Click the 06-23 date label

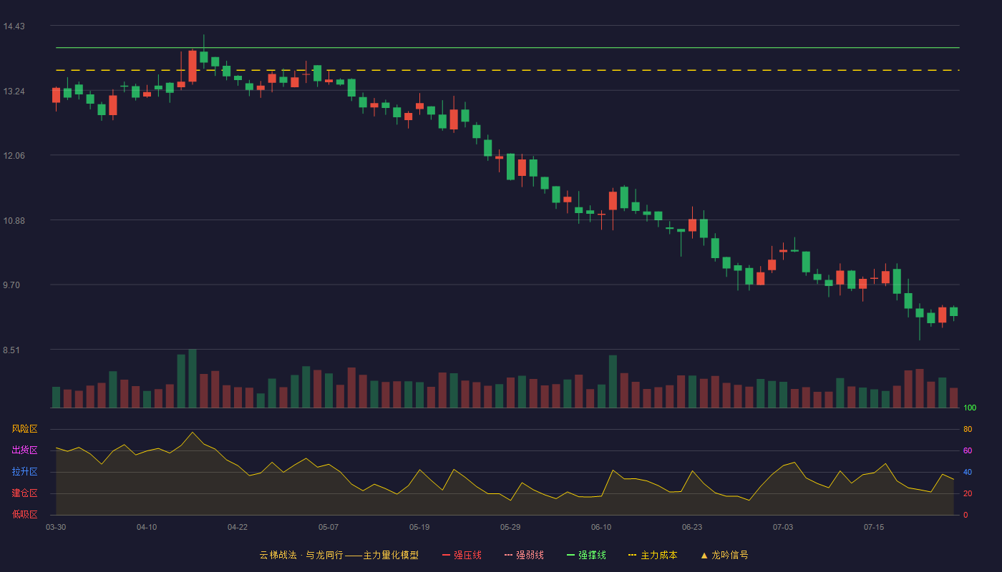(x=692, y=527)
